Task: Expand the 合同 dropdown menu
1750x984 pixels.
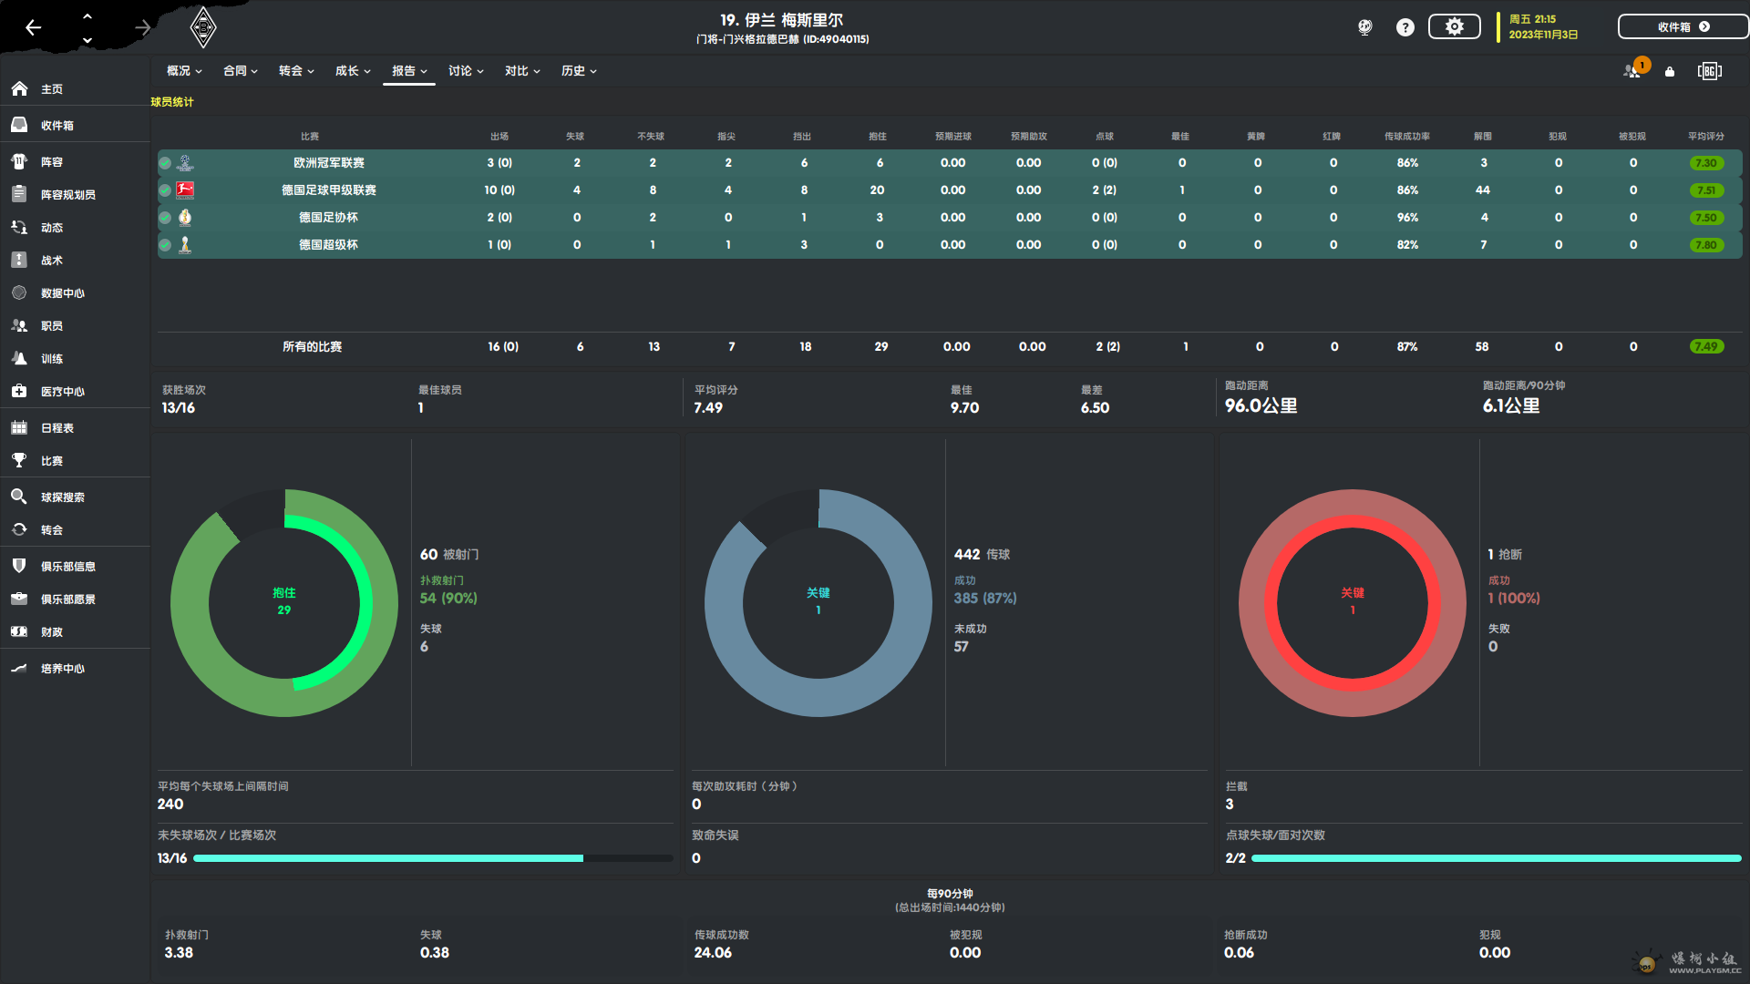Action: click(x=241, y=71)
